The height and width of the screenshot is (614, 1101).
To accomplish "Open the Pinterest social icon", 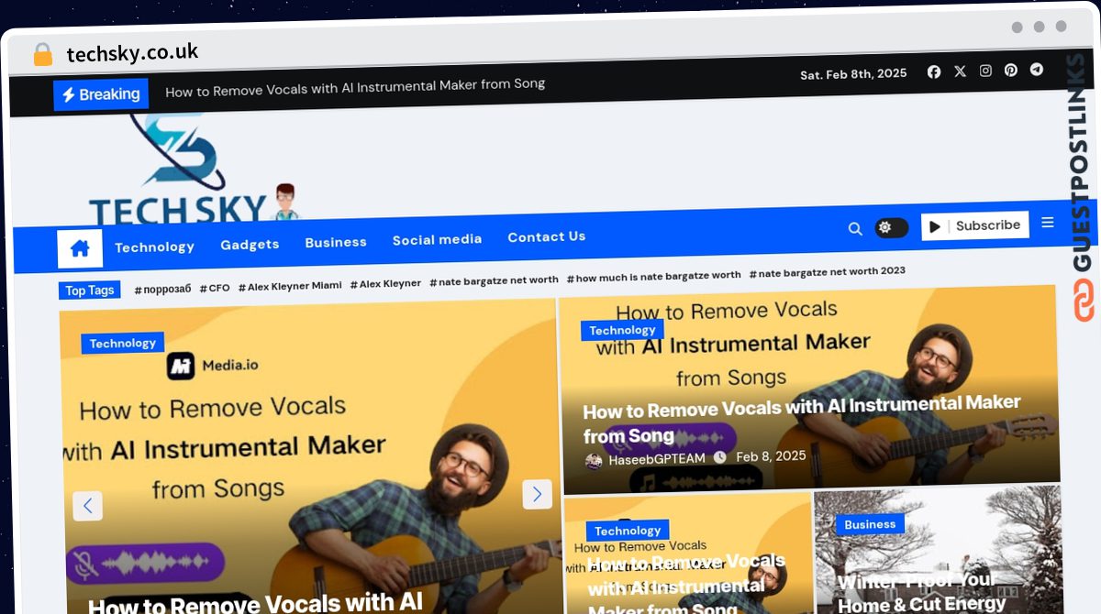I will pos(1010,70).
